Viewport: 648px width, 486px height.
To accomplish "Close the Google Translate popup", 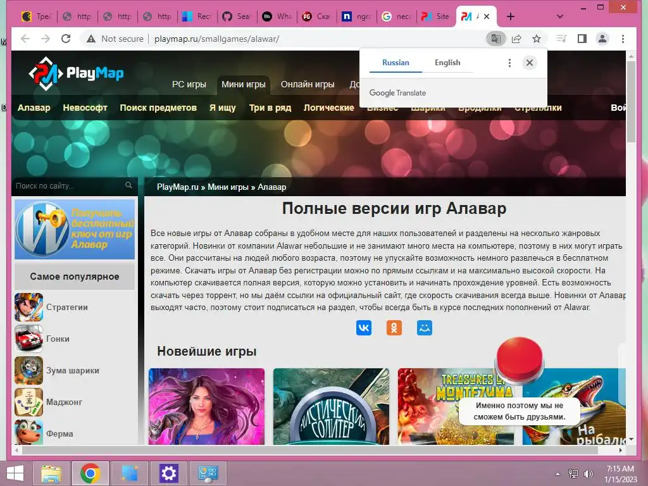I will tap(530, 63).
